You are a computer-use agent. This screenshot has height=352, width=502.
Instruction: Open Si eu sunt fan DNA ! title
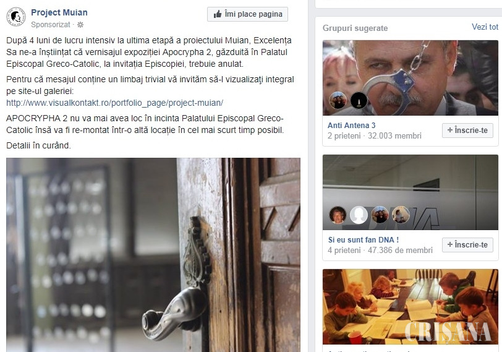click(x=364, y=240)
